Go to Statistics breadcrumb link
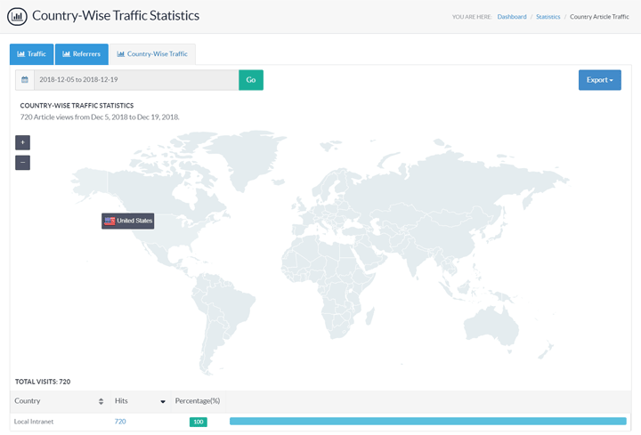Screen dimensions: 641x435 [x=548, y=17]
